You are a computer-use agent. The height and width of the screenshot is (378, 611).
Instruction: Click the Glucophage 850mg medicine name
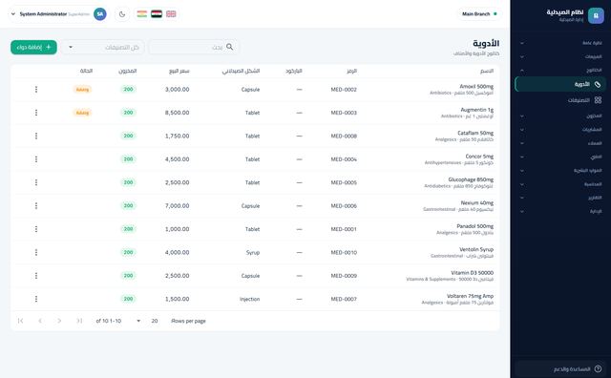coord(471,179)
